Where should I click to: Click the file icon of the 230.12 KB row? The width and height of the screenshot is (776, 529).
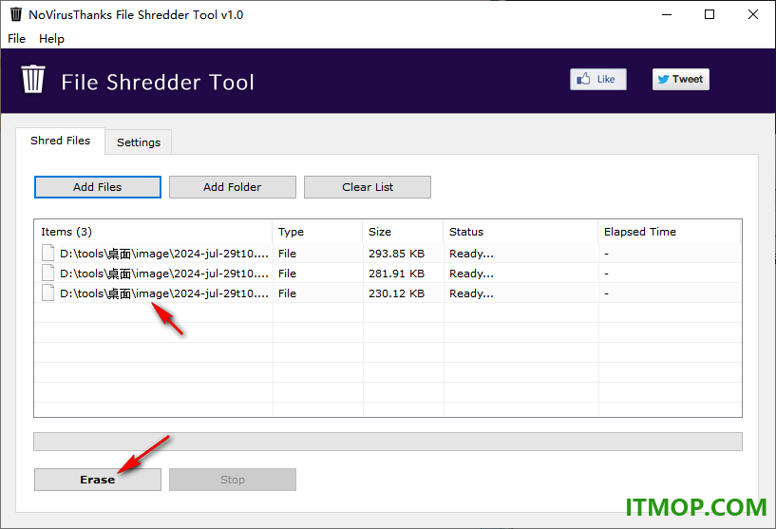tap(48, 293)
